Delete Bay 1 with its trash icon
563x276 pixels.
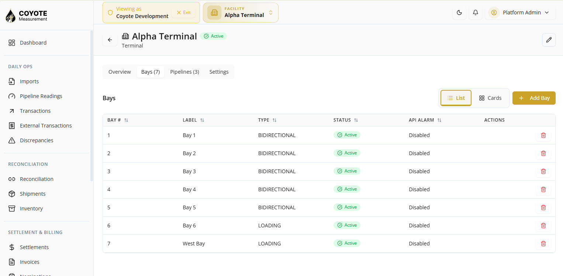(x=543, y=135)
